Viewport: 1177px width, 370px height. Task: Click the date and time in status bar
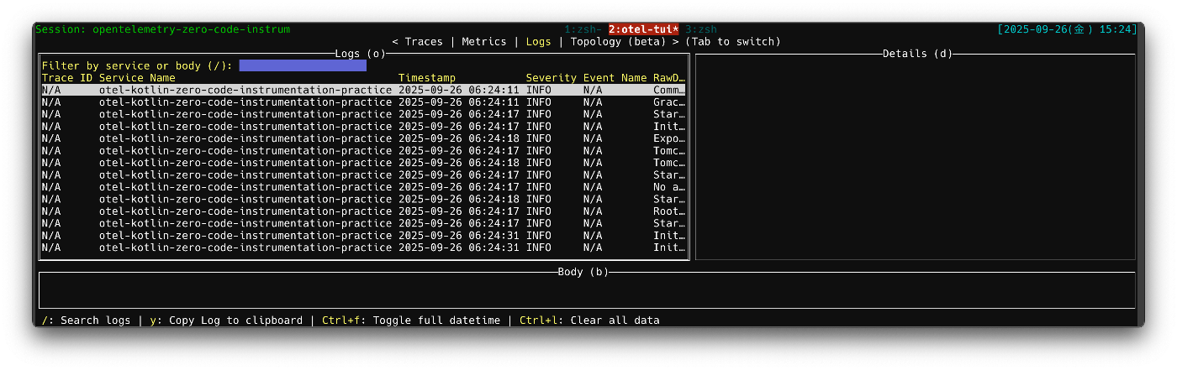[1068, 29]
